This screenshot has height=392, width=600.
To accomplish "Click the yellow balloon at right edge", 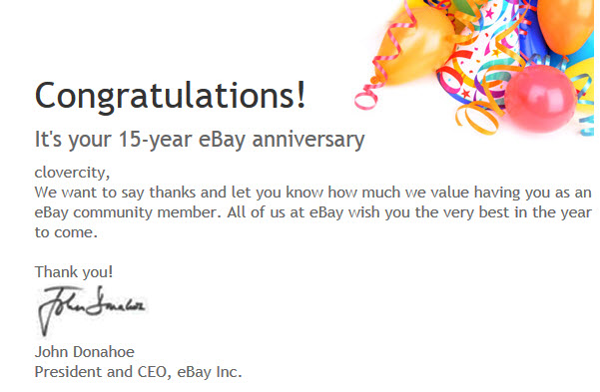I will 582,84.
